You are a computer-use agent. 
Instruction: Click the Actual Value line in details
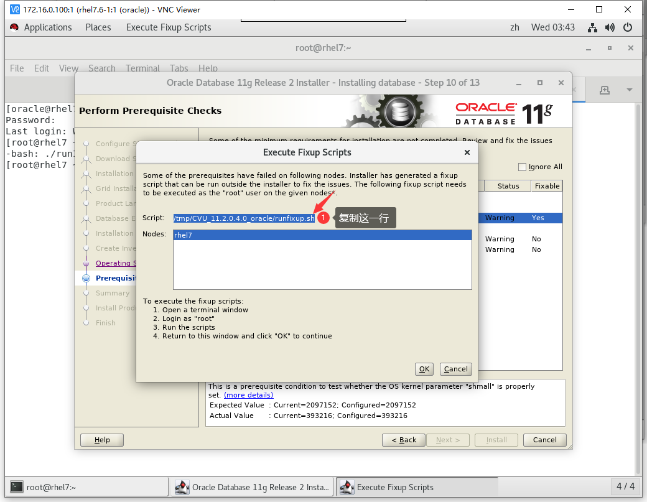tap(308, 416)
